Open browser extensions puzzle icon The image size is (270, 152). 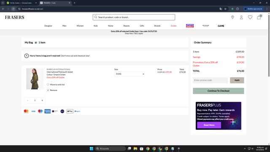[x=238, y=9]
